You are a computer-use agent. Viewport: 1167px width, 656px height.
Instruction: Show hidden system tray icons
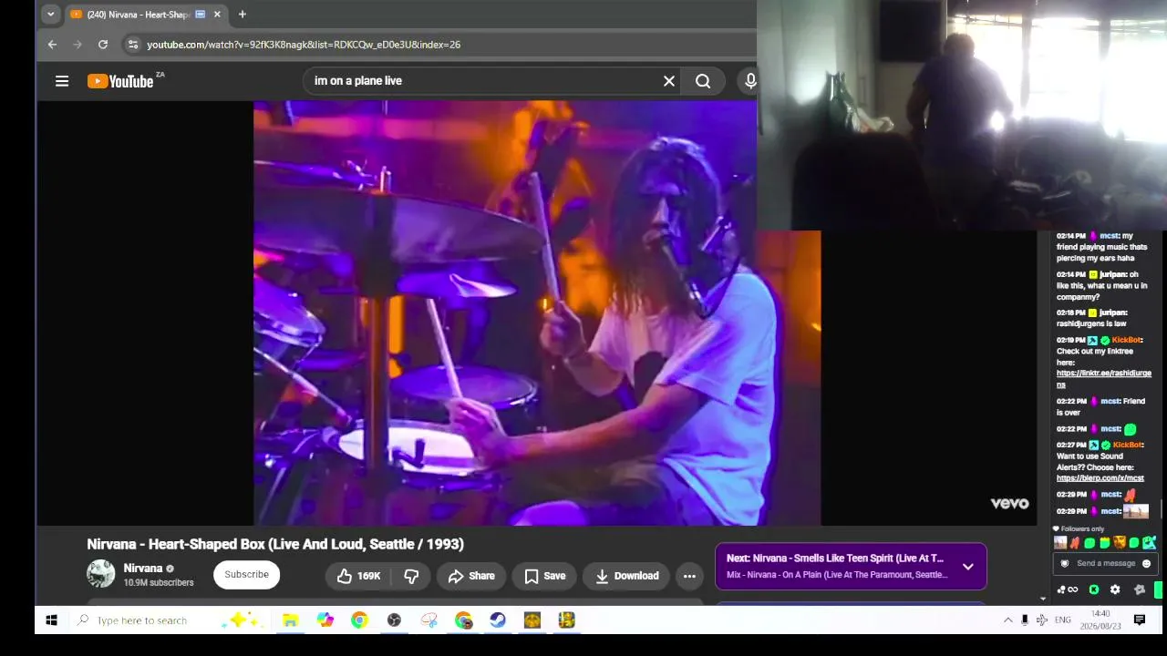(x=1007, y=620)
